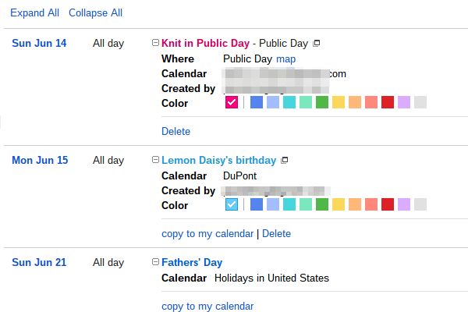Pick red color swatch for Knit event
This screenshot has height=312, width=468.
tap(388, 102)
